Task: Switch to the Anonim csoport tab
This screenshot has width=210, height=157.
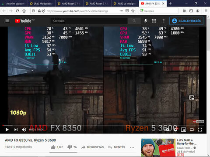Action: (x=14, y=3)
